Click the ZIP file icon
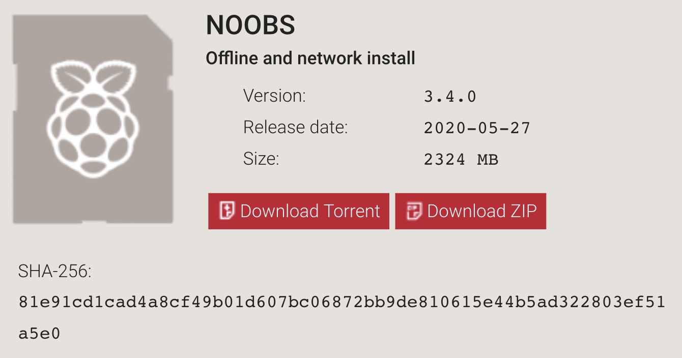The image size is (682, 358). pyautogui.click(x=414, y=211)
